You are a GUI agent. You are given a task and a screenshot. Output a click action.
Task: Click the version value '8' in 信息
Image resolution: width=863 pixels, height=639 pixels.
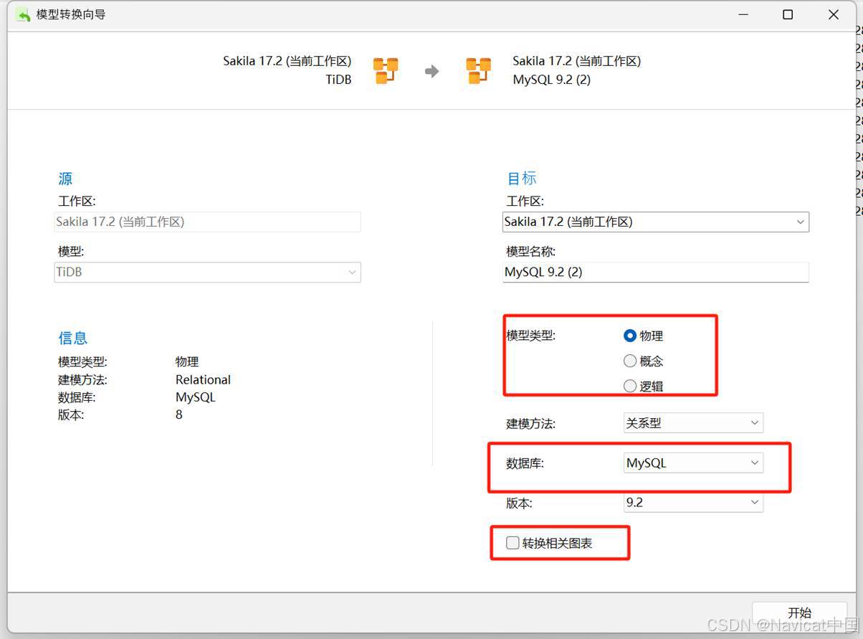point(179,415)
